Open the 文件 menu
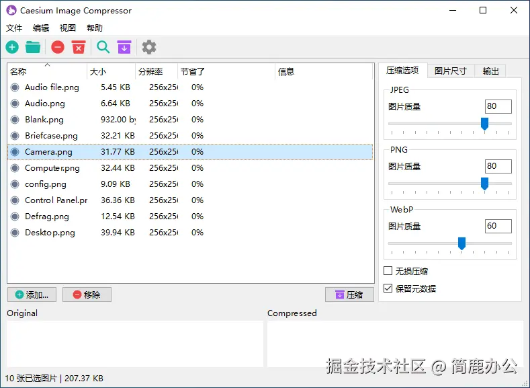 coord(14,28)
